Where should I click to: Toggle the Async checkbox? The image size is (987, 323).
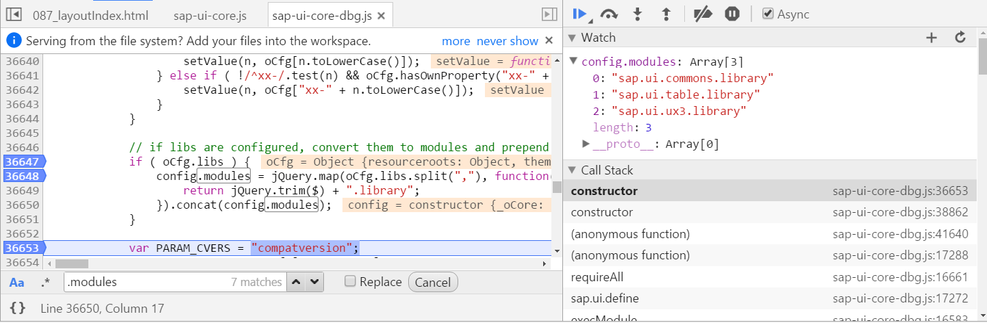(769, 14)
